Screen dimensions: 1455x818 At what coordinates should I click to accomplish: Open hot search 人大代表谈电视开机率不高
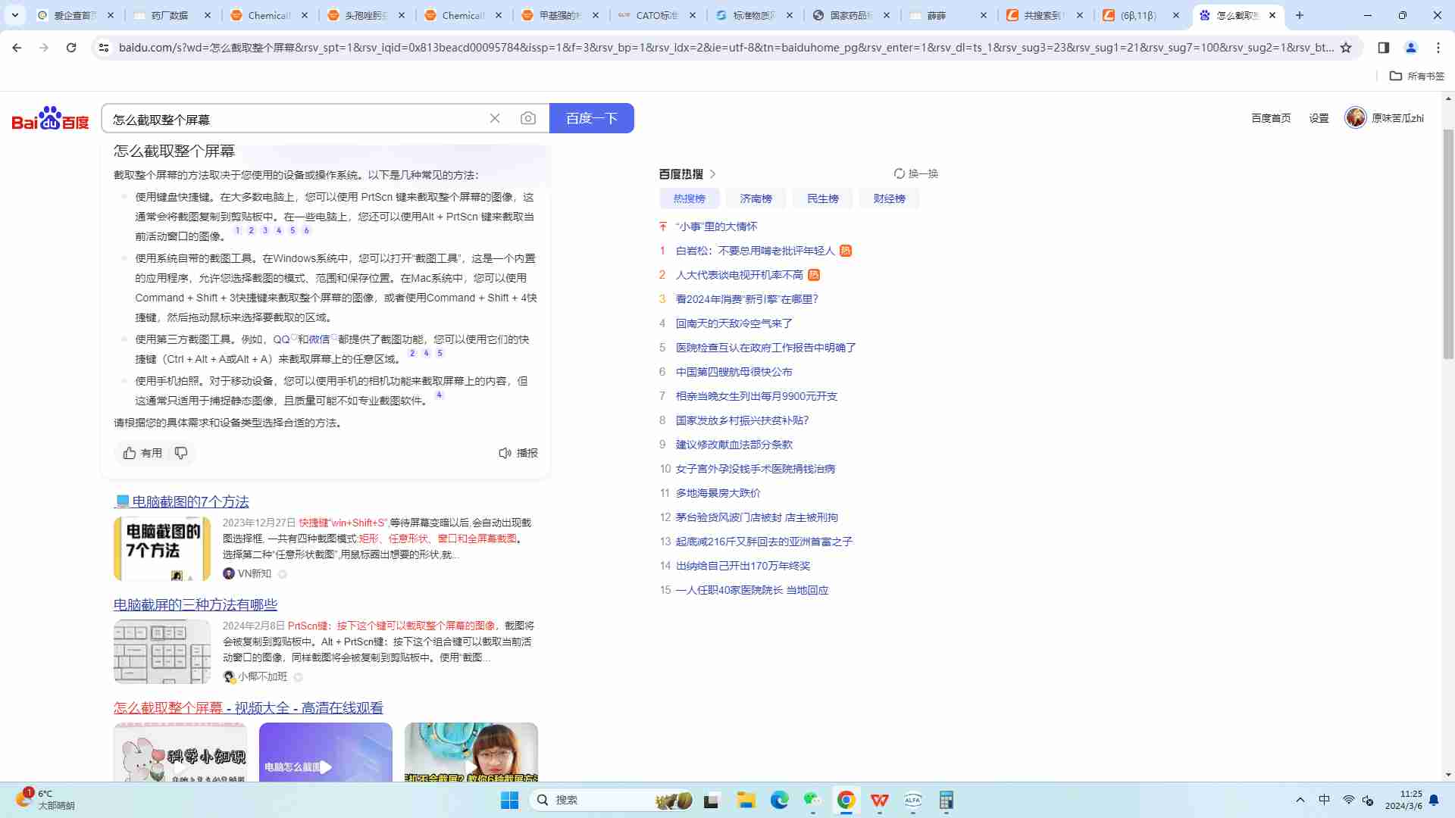click(x=739, y=275)
